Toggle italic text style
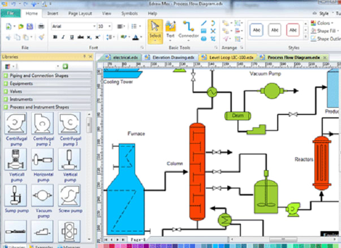The height and width of the screenshot is (248, 341). pos(63,37)
